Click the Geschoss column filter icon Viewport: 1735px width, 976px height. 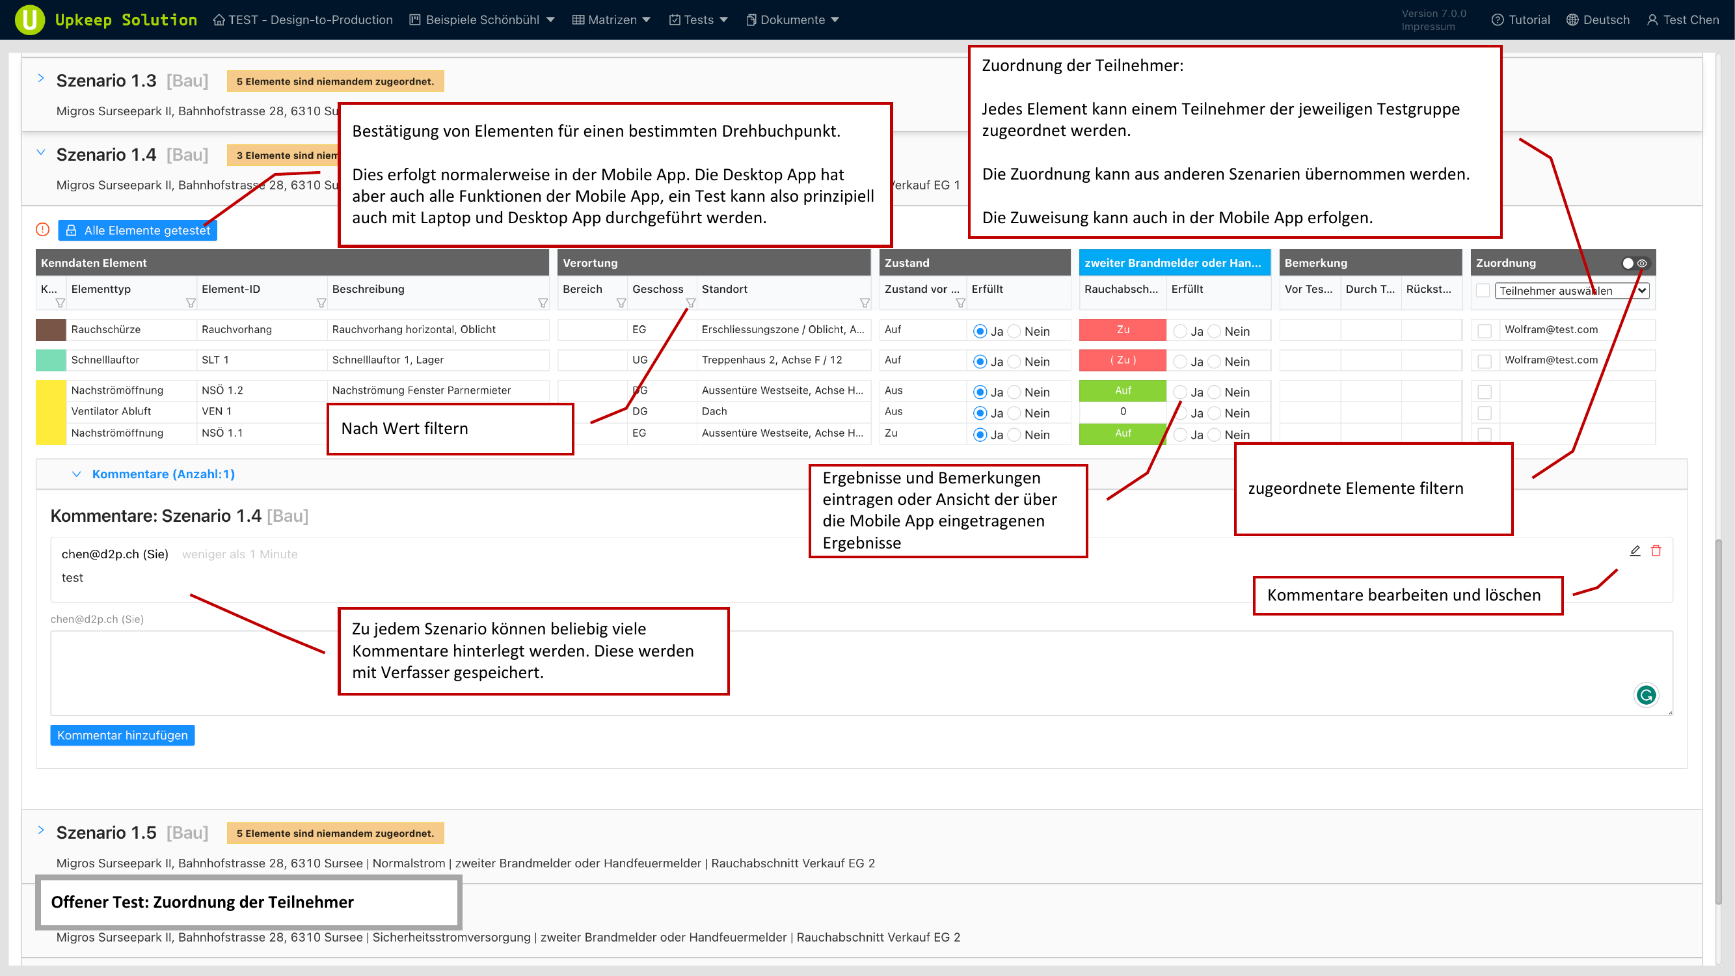click(x=690, y=303)
